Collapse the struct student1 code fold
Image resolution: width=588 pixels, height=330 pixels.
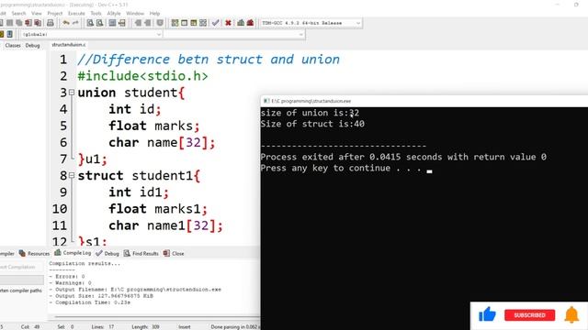[72, 175]
